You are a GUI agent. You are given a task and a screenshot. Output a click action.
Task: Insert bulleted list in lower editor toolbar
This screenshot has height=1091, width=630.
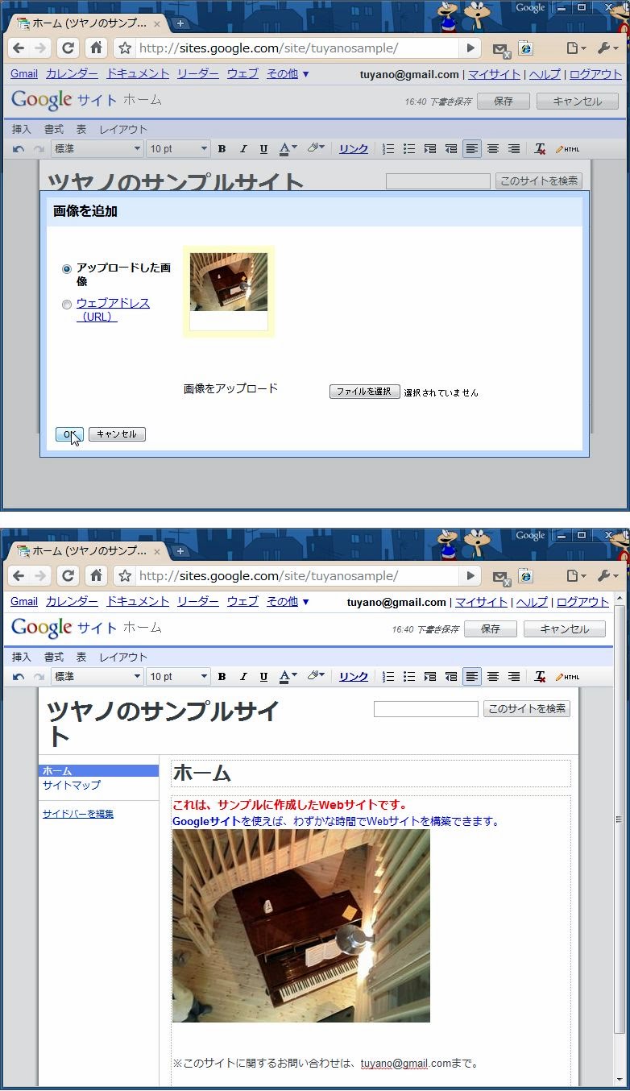point(409,677)
